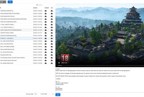Select the TUNISIA-POLITICS-PRIME-MINISTER row

27,30
